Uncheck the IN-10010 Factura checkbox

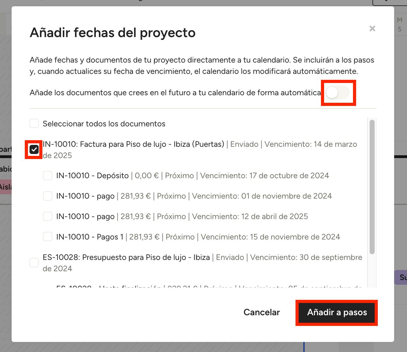coord(34,150)
